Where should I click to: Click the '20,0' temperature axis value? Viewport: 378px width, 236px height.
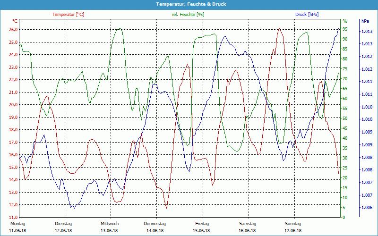tap(13, 105)
